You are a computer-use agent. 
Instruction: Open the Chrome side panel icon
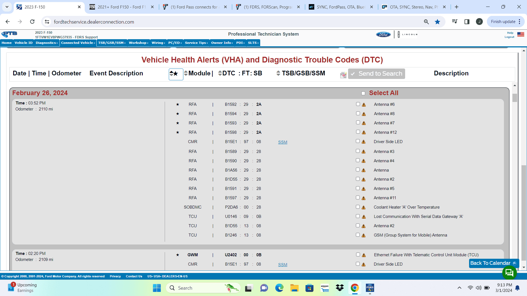tap(467, 22)
